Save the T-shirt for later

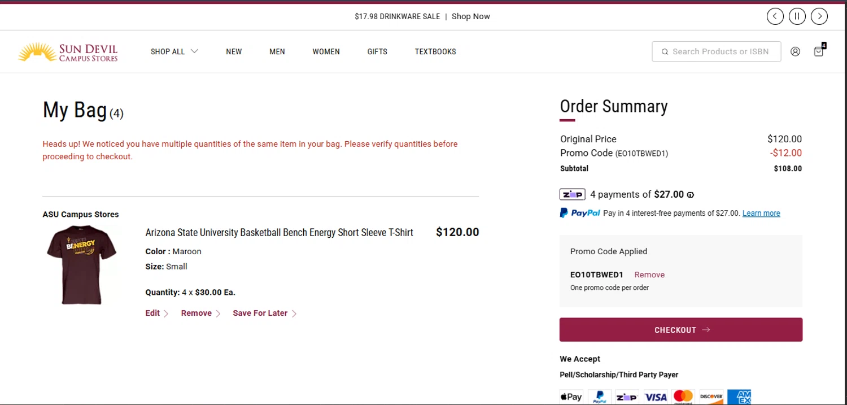point(260,313)
